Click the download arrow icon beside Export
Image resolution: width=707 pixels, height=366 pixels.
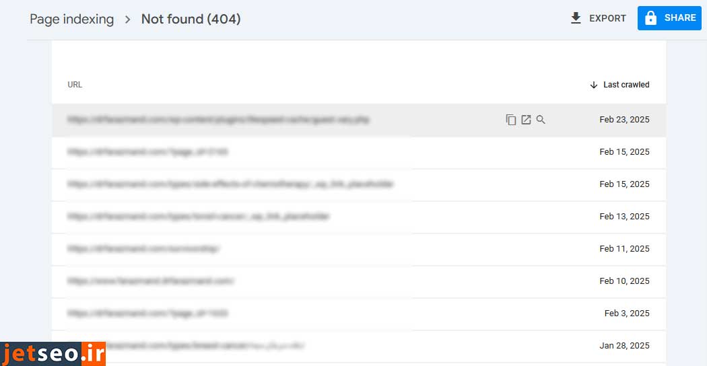click(x=576, y=18)
